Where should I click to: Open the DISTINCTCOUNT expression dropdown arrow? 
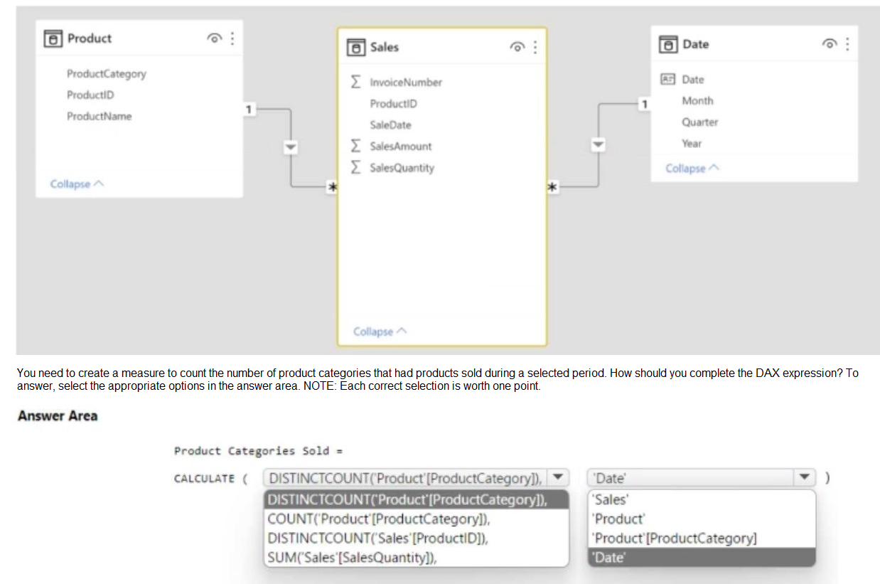557,478
